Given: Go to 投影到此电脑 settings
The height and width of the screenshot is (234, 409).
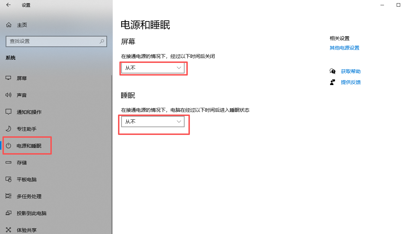Looking at the screenshot, I should (31, 213).
